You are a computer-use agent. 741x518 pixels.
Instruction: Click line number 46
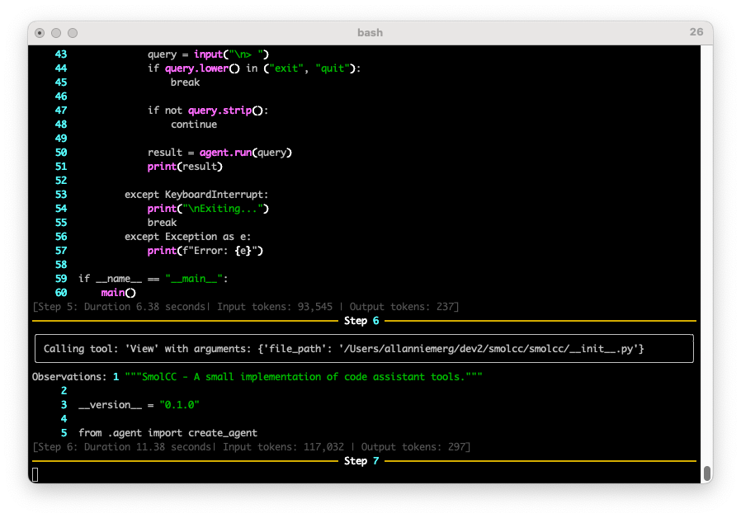click(x=61, y=97)
